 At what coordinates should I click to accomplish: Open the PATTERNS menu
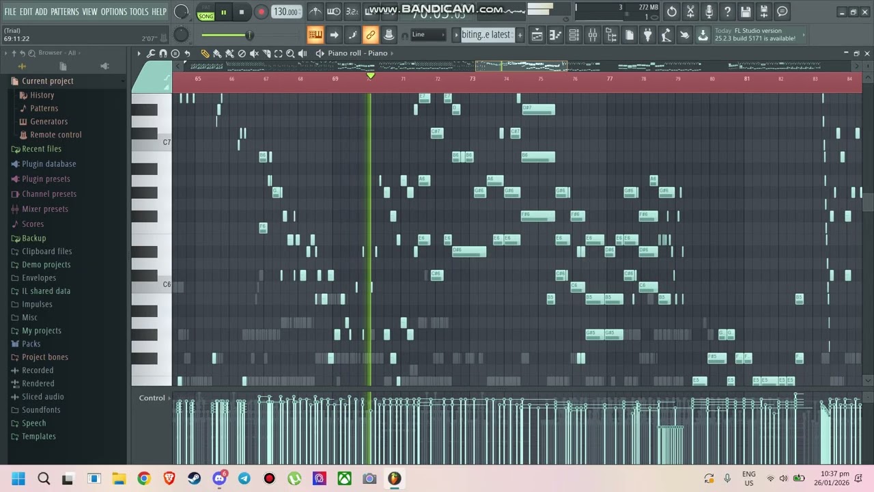[64, 12]
